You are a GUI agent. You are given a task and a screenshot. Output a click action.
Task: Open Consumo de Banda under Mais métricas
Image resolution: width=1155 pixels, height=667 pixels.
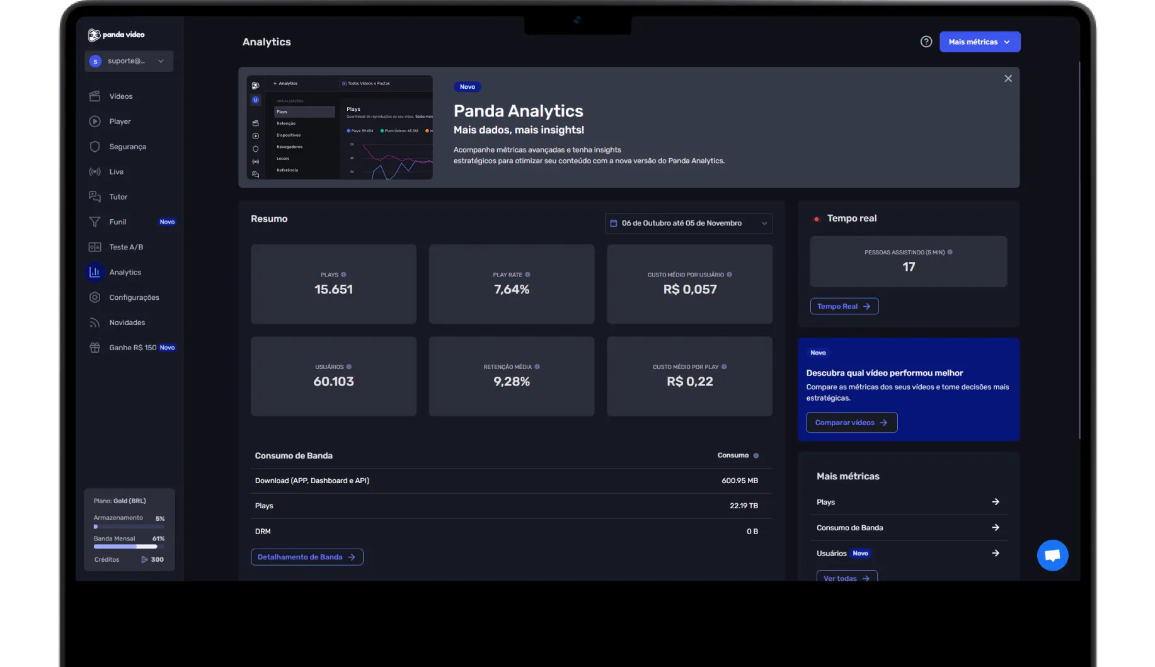tap(908, 528)
